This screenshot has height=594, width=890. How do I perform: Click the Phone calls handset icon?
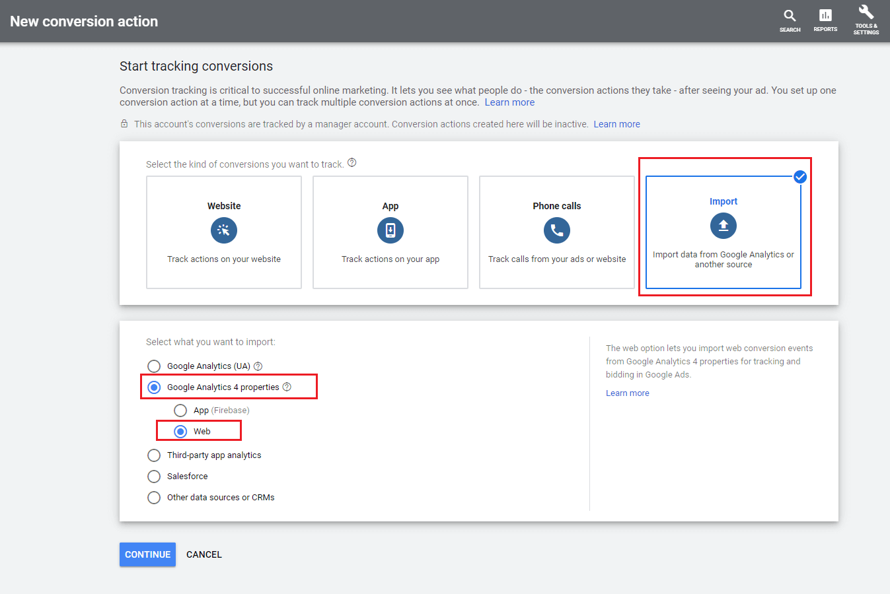pyautogui.click(x=557, y=230)
